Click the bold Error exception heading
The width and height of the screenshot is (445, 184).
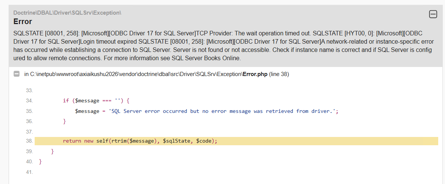tap(23, 21)
